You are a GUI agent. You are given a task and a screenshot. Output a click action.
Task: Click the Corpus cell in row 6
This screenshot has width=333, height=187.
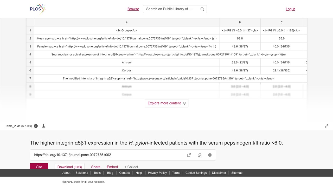[127, 70]
